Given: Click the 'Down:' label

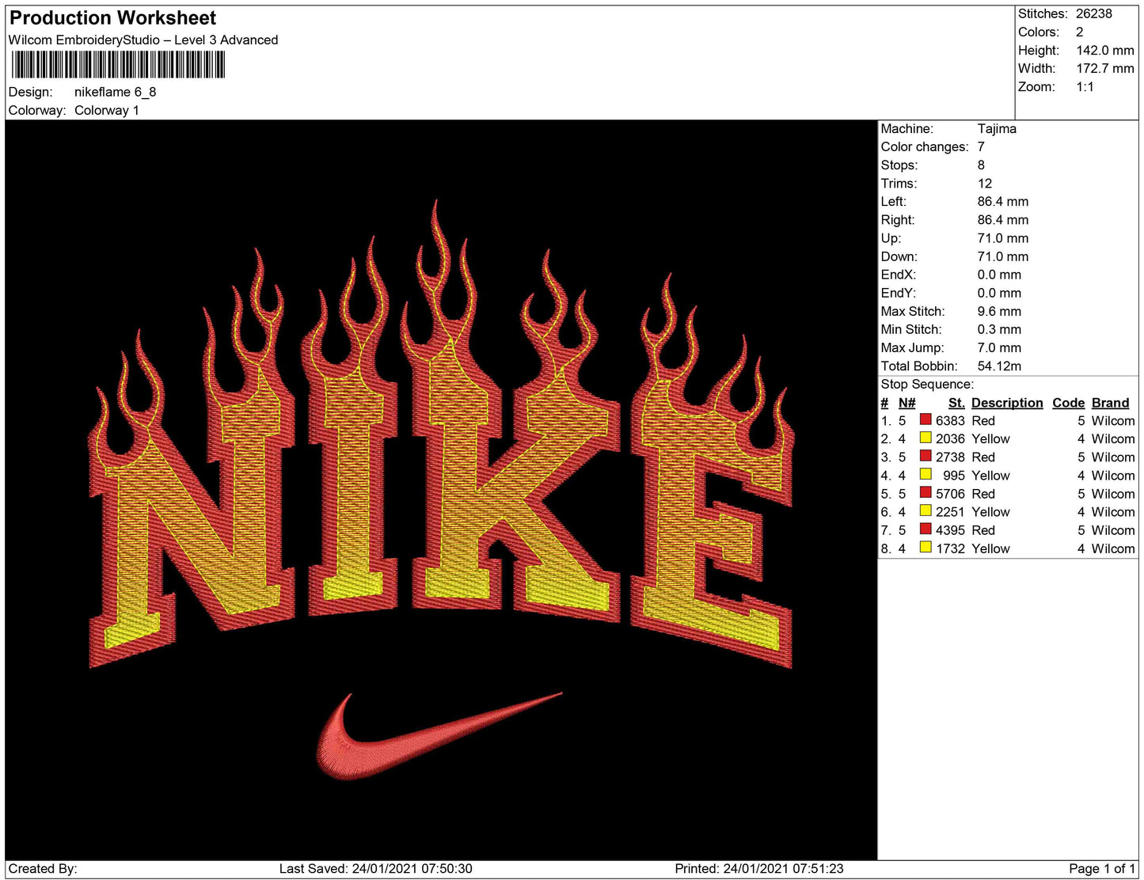Looking at the screenshot, I should point(899,256).
